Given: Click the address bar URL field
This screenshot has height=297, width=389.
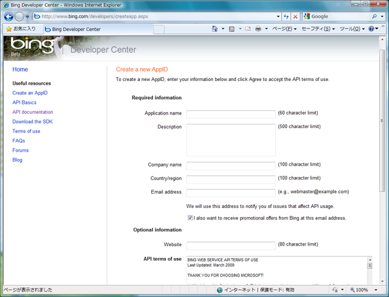Looking at the screenshot, I should 154,16.
